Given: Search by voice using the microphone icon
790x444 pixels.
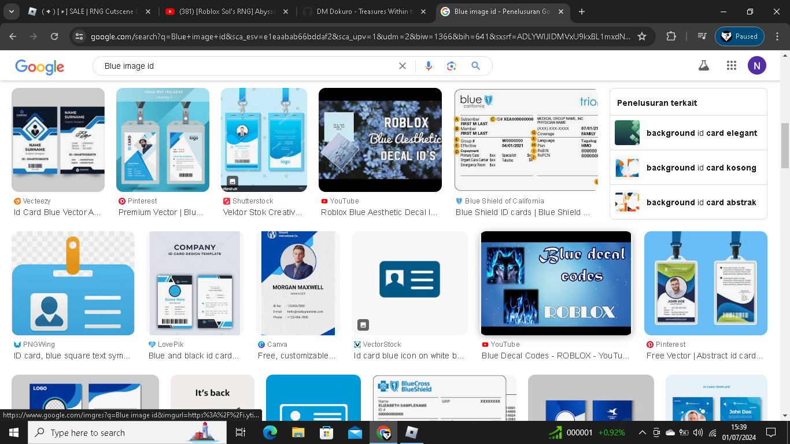Looking at the screenshot, I should 429,66.
